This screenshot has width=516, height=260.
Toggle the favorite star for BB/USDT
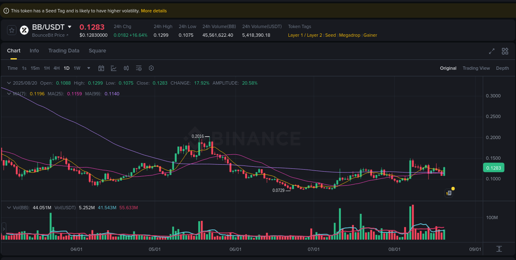click(x=12, y=30)
